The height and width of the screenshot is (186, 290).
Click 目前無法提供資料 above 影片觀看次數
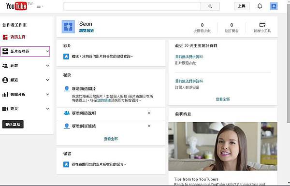[x=189, y=57]
